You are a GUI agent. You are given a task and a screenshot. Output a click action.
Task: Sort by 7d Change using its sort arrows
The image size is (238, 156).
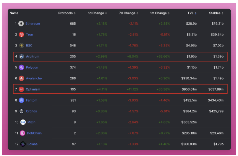137,13
